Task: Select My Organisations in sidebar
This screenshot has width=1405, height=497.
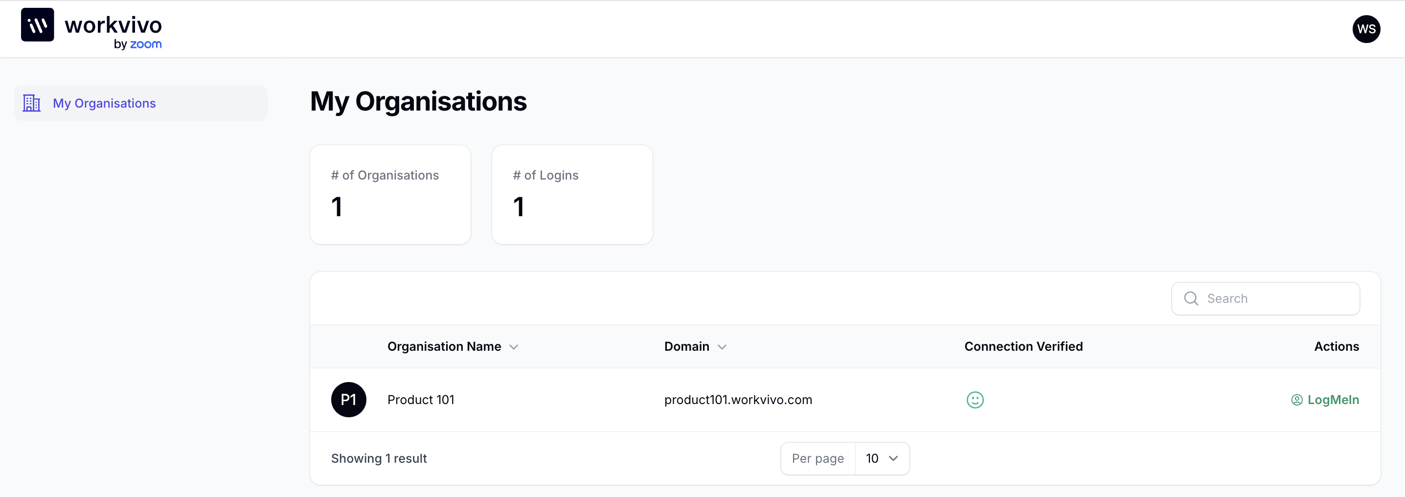Action: (141, 103)
